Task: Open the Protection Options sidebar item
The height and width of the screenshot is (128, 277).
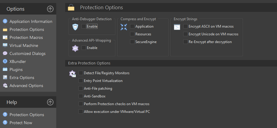Action: tap(27, 29)
